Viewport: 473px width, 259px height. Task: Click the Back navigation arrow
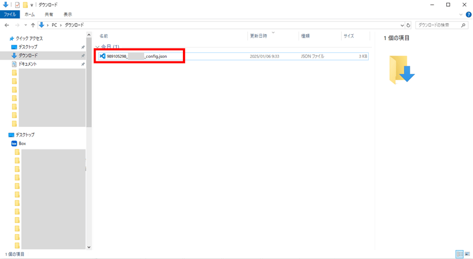[x=6, y=25]
